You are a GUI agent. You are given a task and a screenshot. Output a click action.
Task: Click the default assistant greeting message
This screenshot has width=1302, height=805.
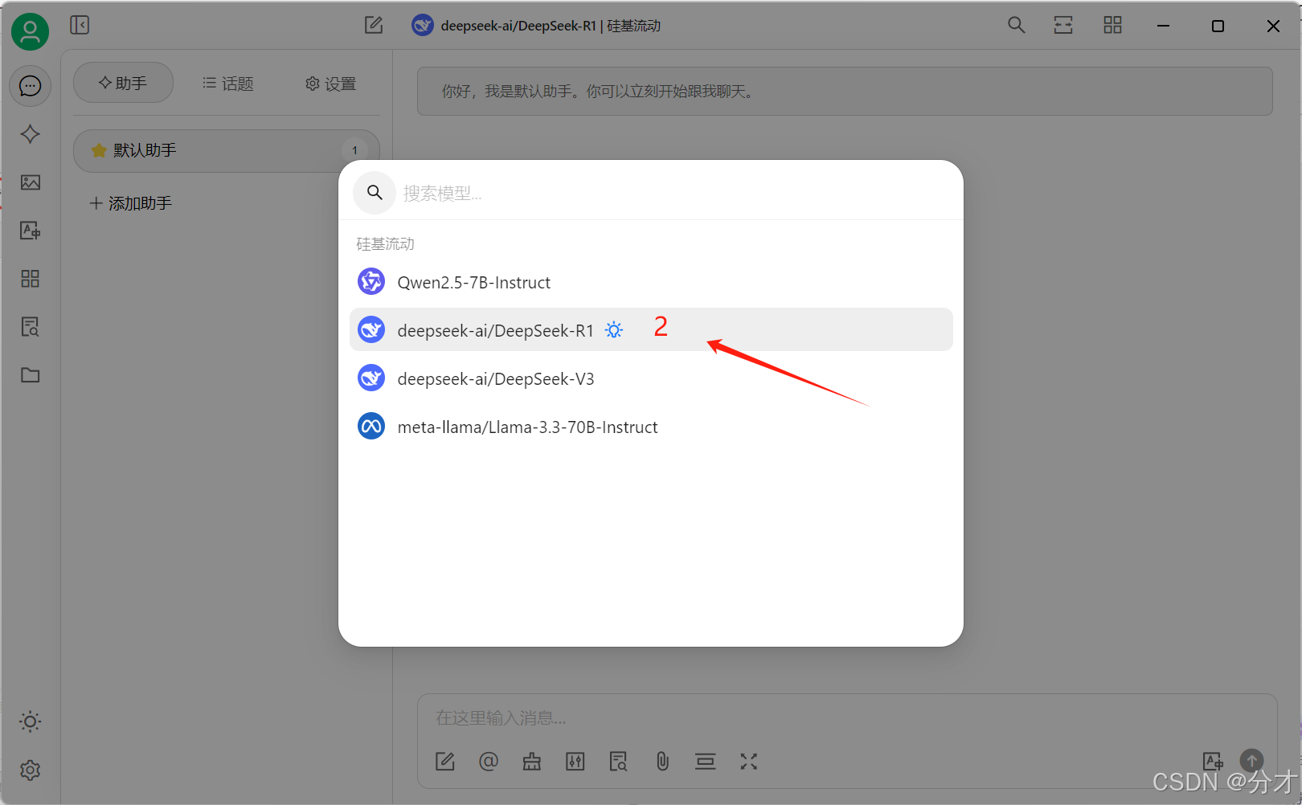[x=845, y=91]
